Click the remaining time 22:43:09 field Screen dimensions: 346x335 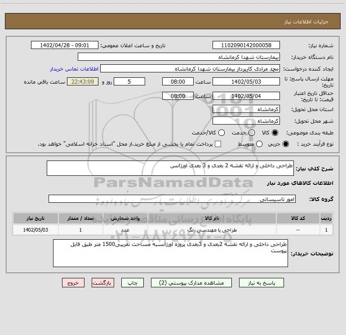coord(83,81)
